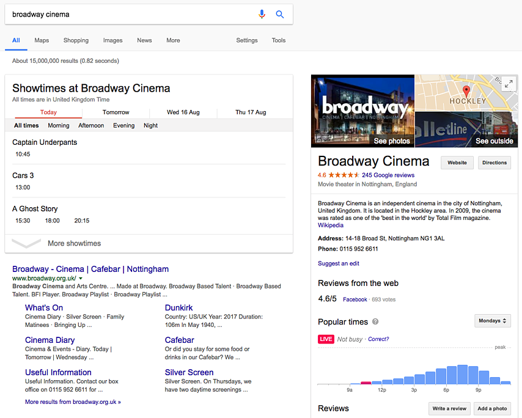Open the What's On sitelink
The image size is (522, 418).
44,308
